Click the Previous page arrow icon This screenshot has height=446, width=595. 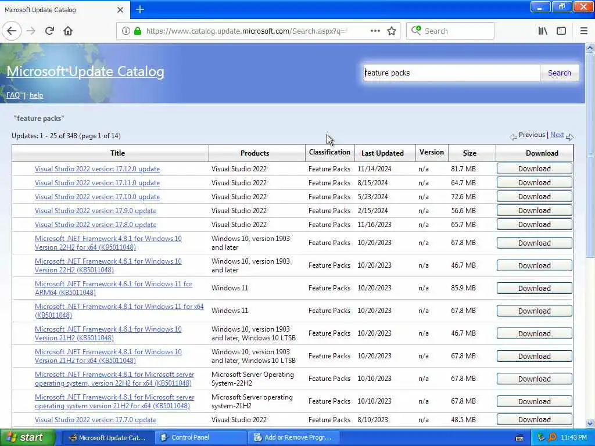(x=514, y=137)
